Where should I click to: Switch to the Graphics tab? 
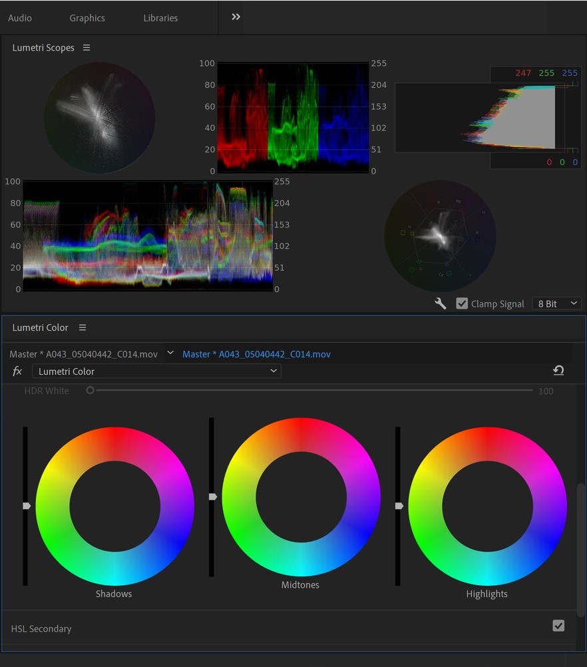click(87, 18)
